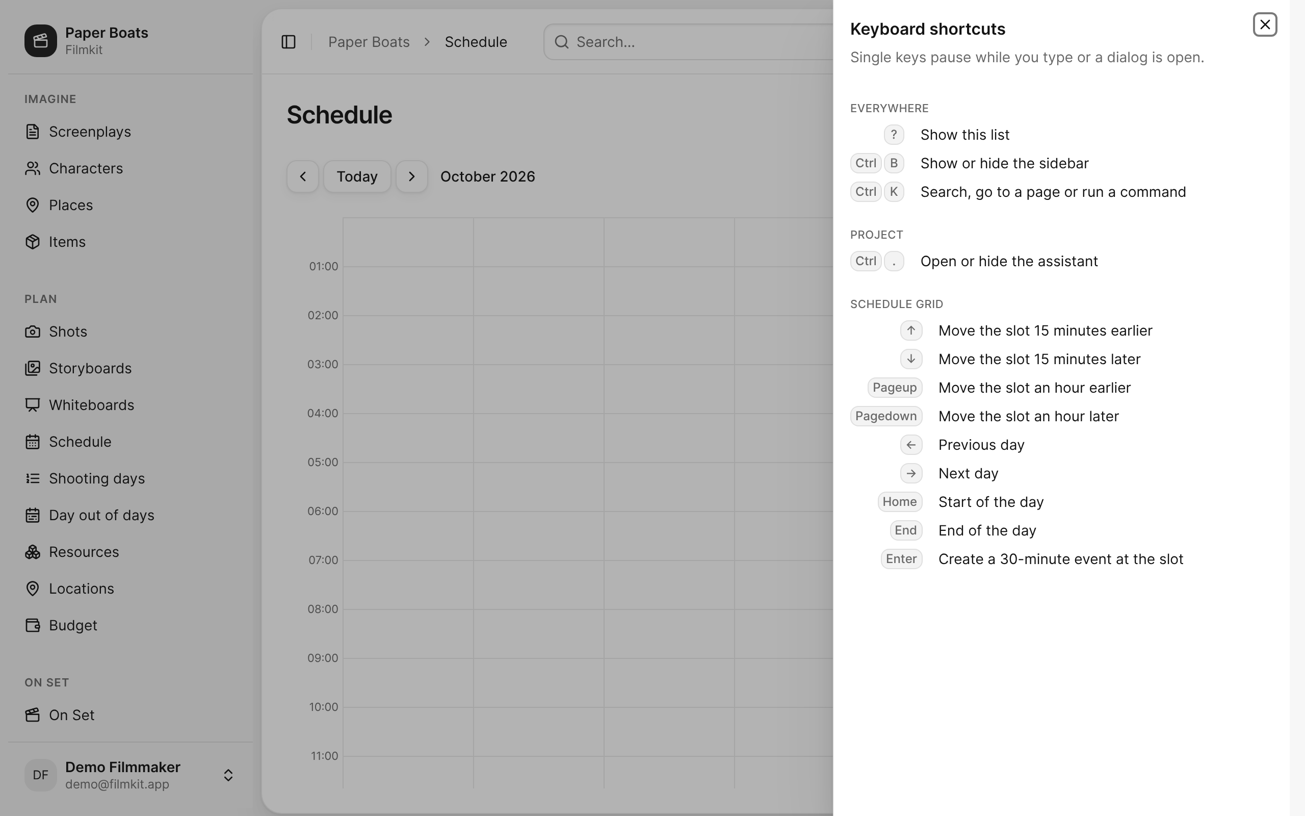This screenshot has height=816, width=1305.
Task: Expand the Demo Filmmaker account switcher
Action: click(228, 775)
